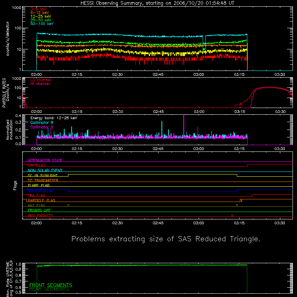
Task: Click the HI channel legend label
Action: 40,84
